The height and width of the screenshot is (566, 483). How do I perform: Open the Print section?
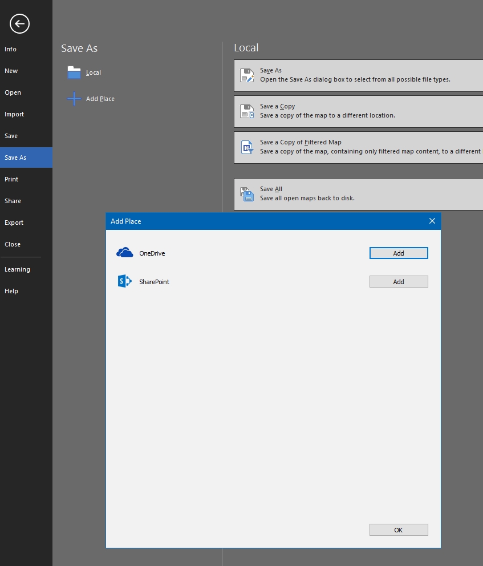11,179
